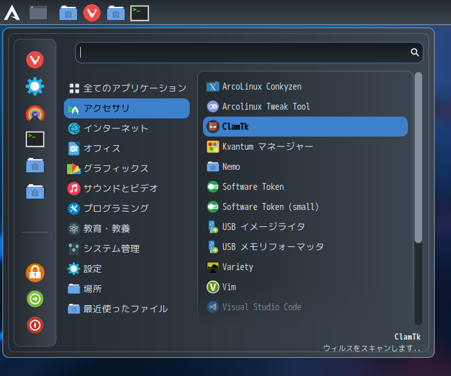
Task: Open the terminal from the top panel
Action: click(x=140, y=13)
